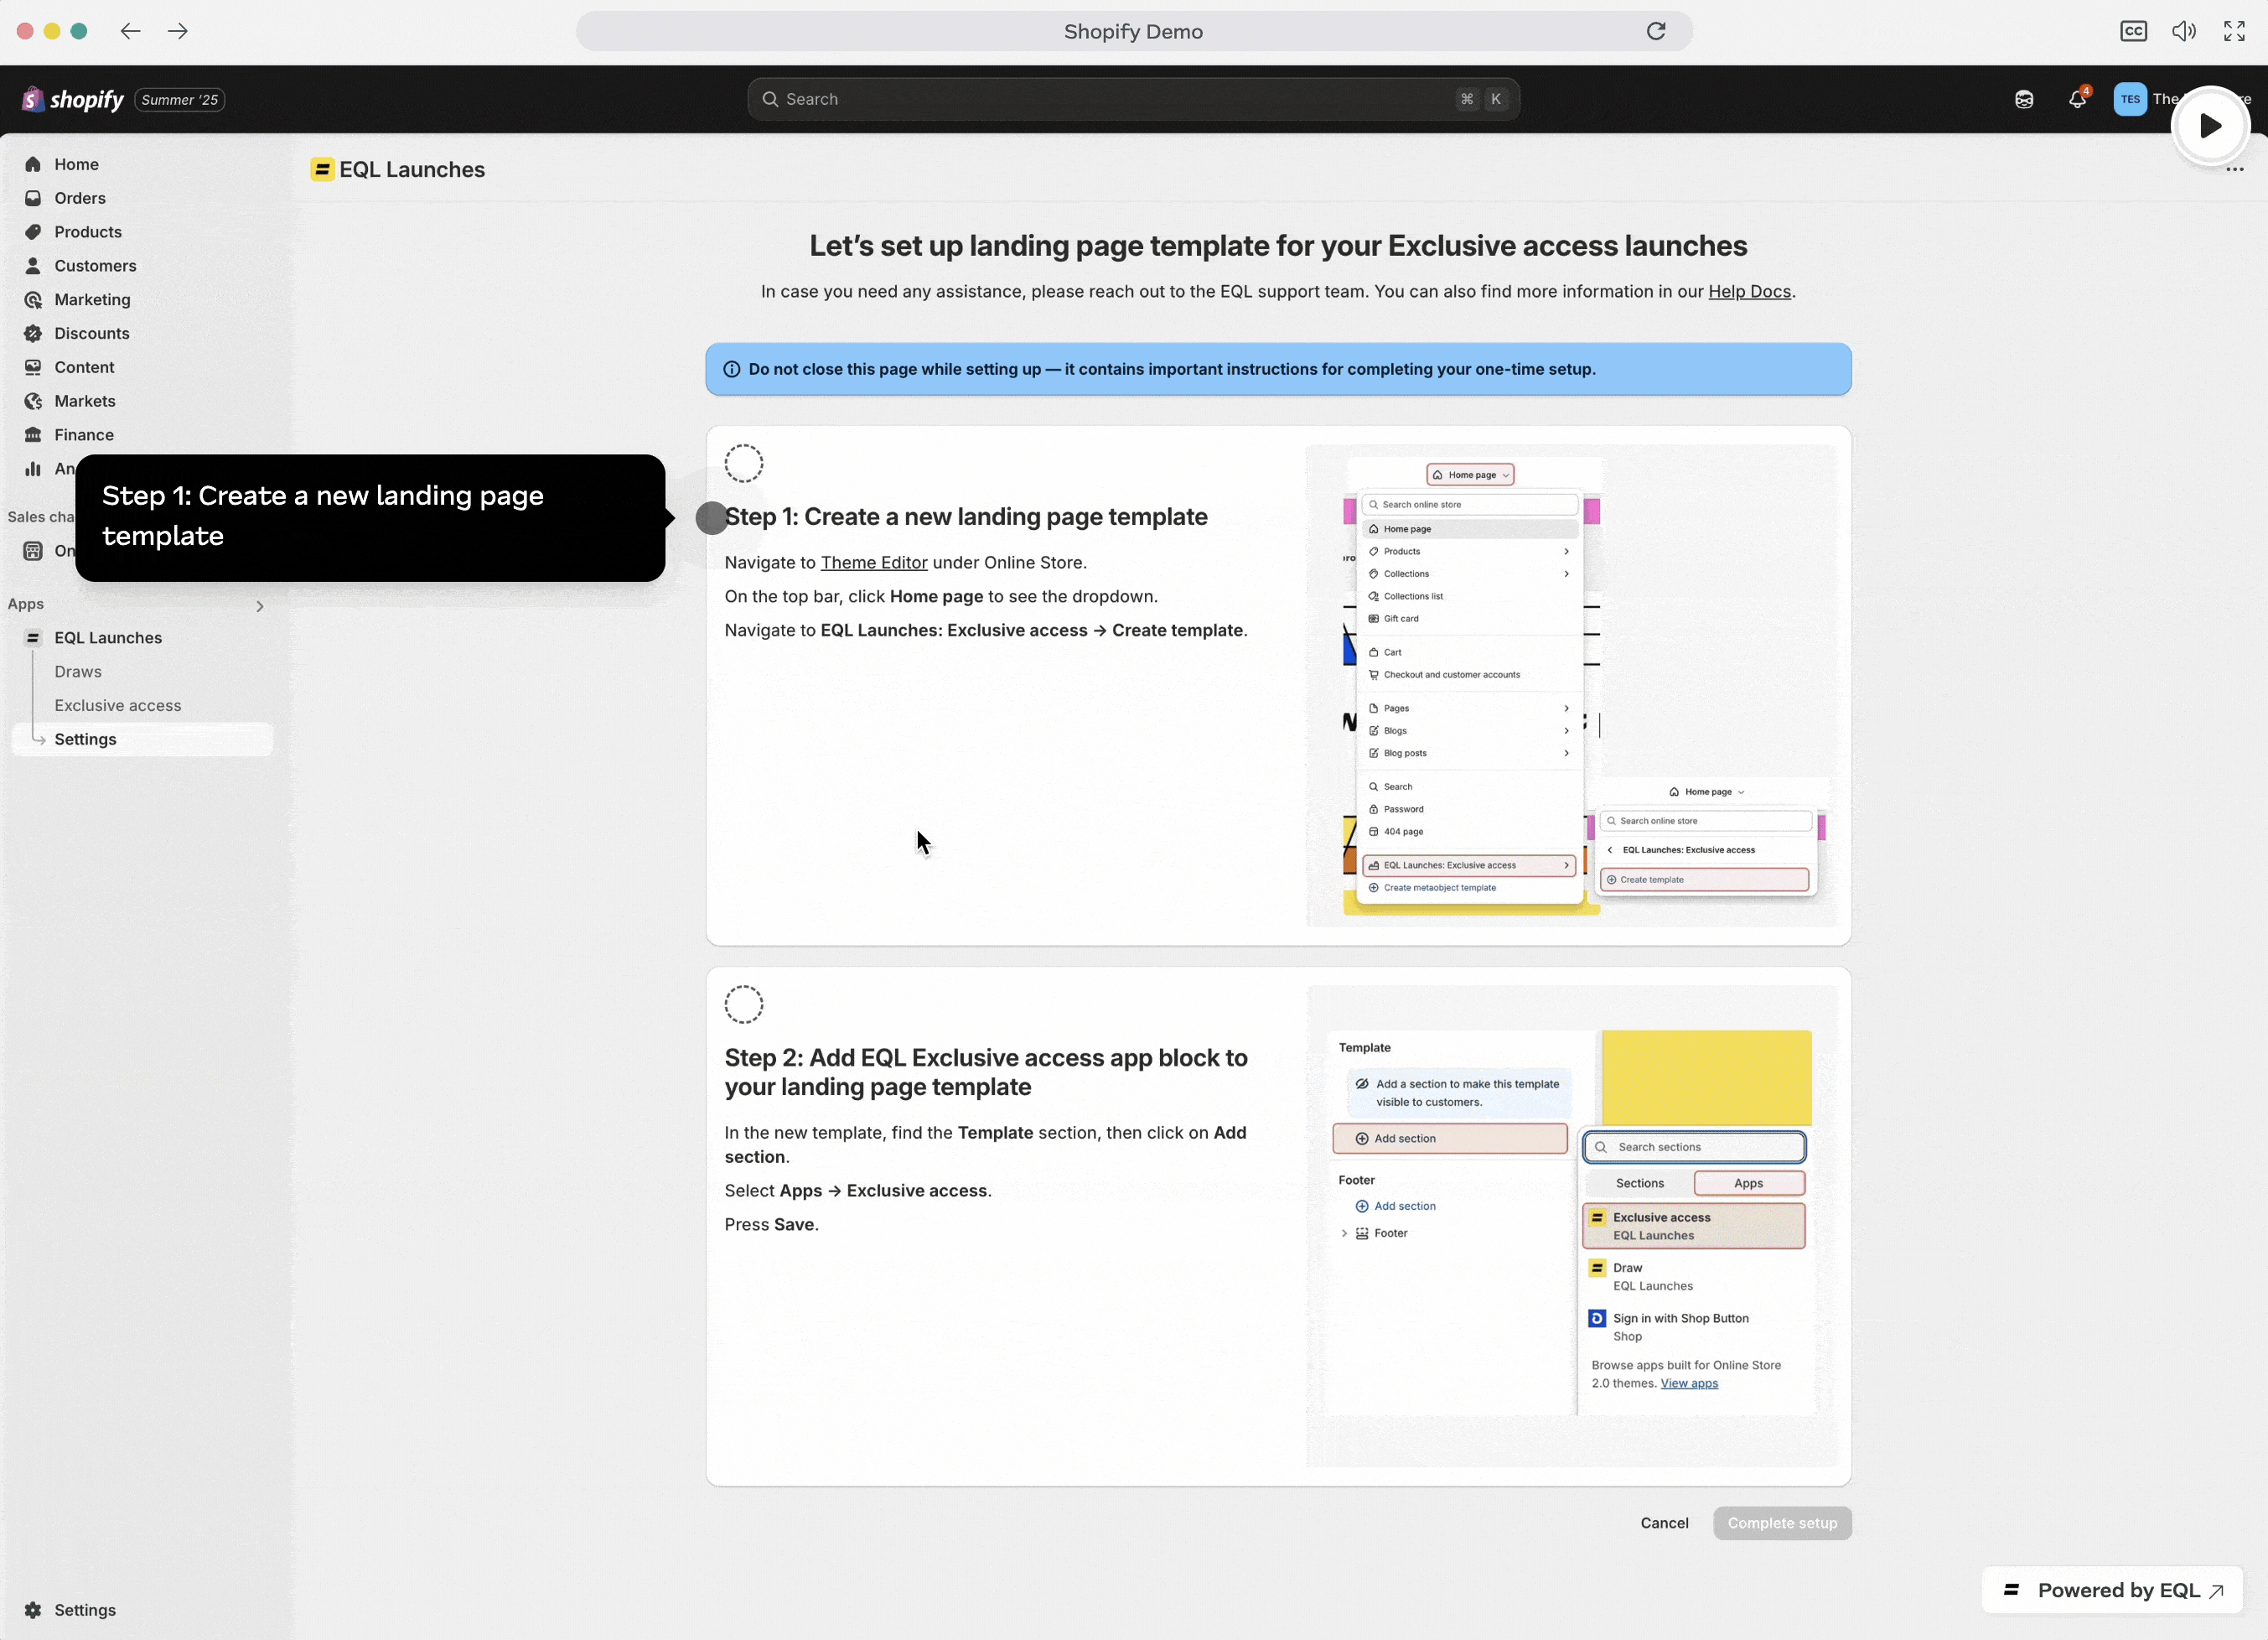The image size is (2268, 1640).
Task: Mark Step 1 circle as complete
Action: [x=744, y=464]
